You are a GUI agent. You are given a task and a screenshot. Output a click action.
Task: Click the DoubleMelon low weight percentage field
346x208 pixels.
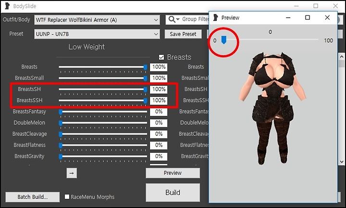(x=159, y=123)
